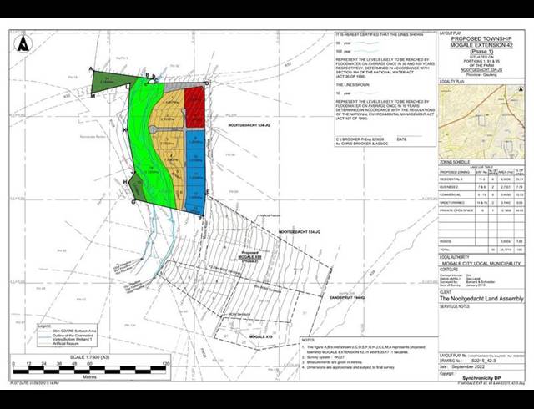The width and height of the screenshot is (534, 409).
Task: Click the scale bar graphic
Action: 89,369
